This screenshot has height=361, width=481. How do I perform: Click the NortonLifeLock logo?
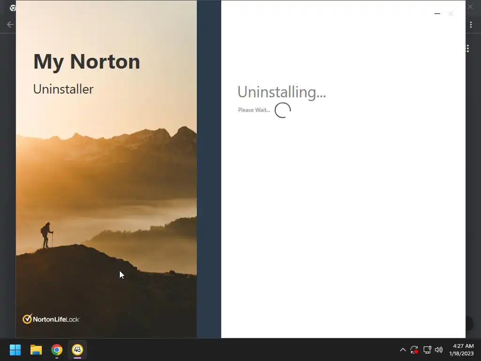pyautogui.click(x=51, y=319)
